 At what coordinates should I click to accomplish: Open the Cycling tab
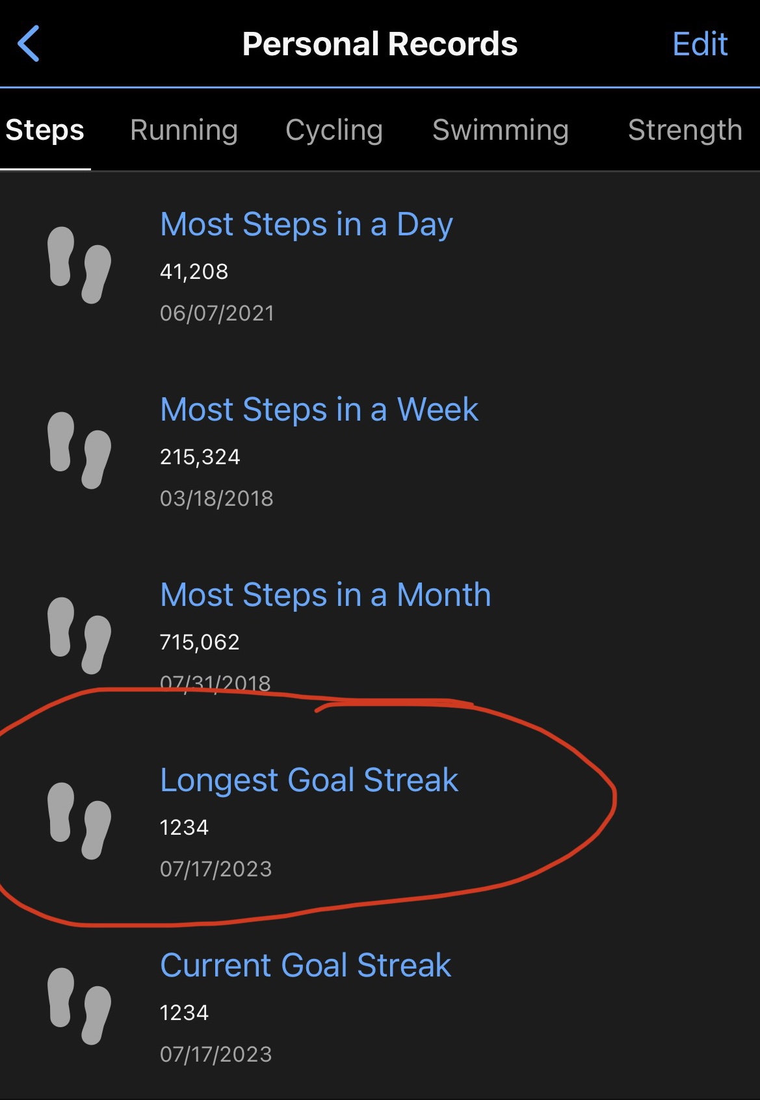[334, 130]
